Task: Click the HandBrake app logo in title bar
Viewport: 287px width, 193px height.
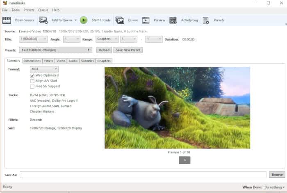Action: coord(5,3)
